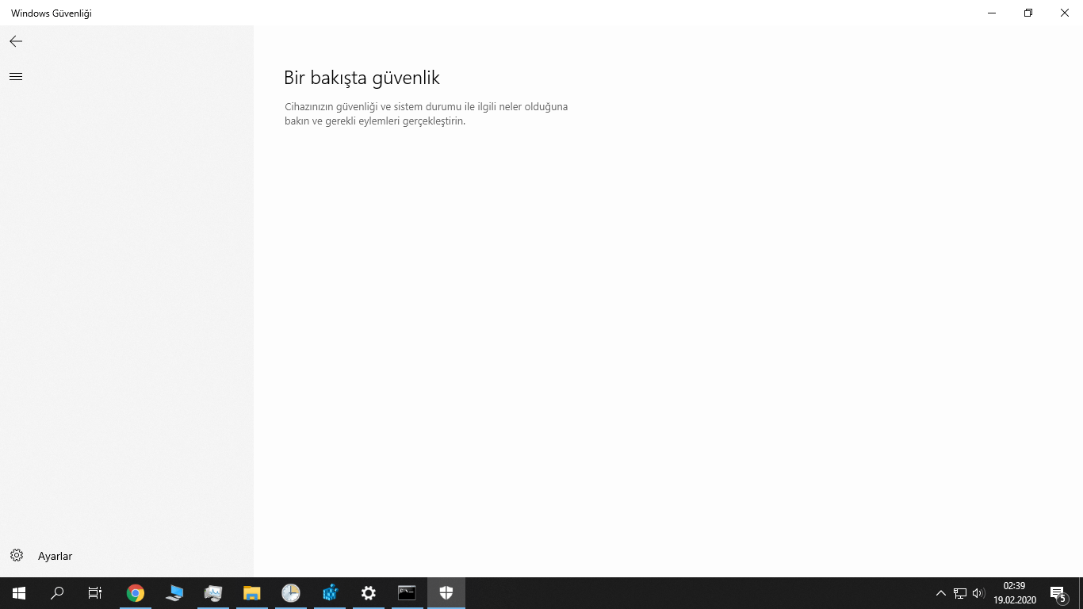Open the clock app on the taskbar
Viewport: 1083px width, 609px height.
point(291,592)
